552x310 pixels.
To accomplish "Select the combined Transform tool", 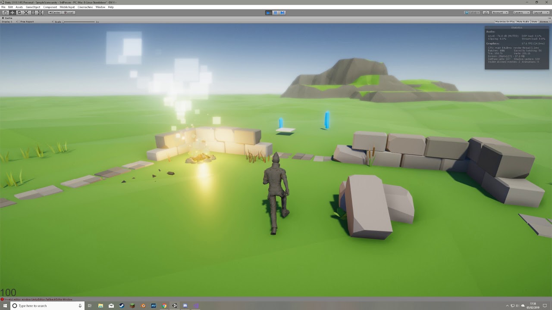I will tap(40, 12).
